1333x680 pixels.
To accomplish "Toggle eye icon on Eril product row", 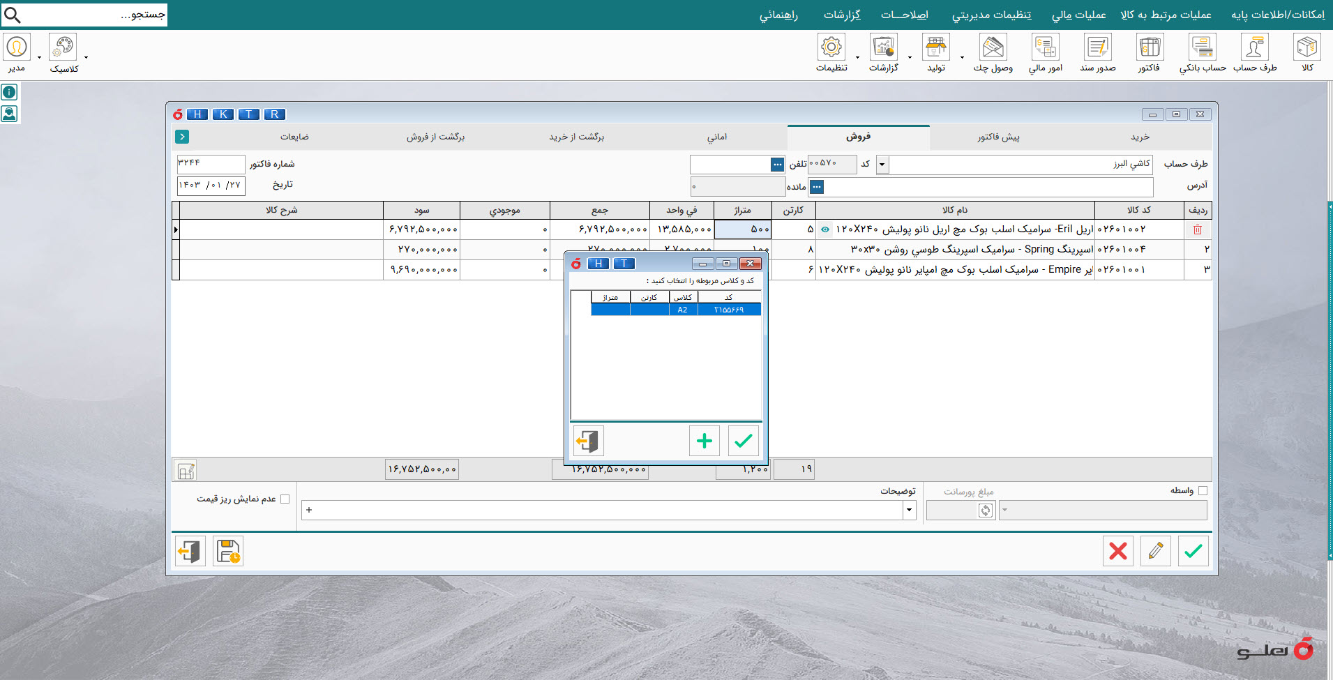I will click(825, 229).
